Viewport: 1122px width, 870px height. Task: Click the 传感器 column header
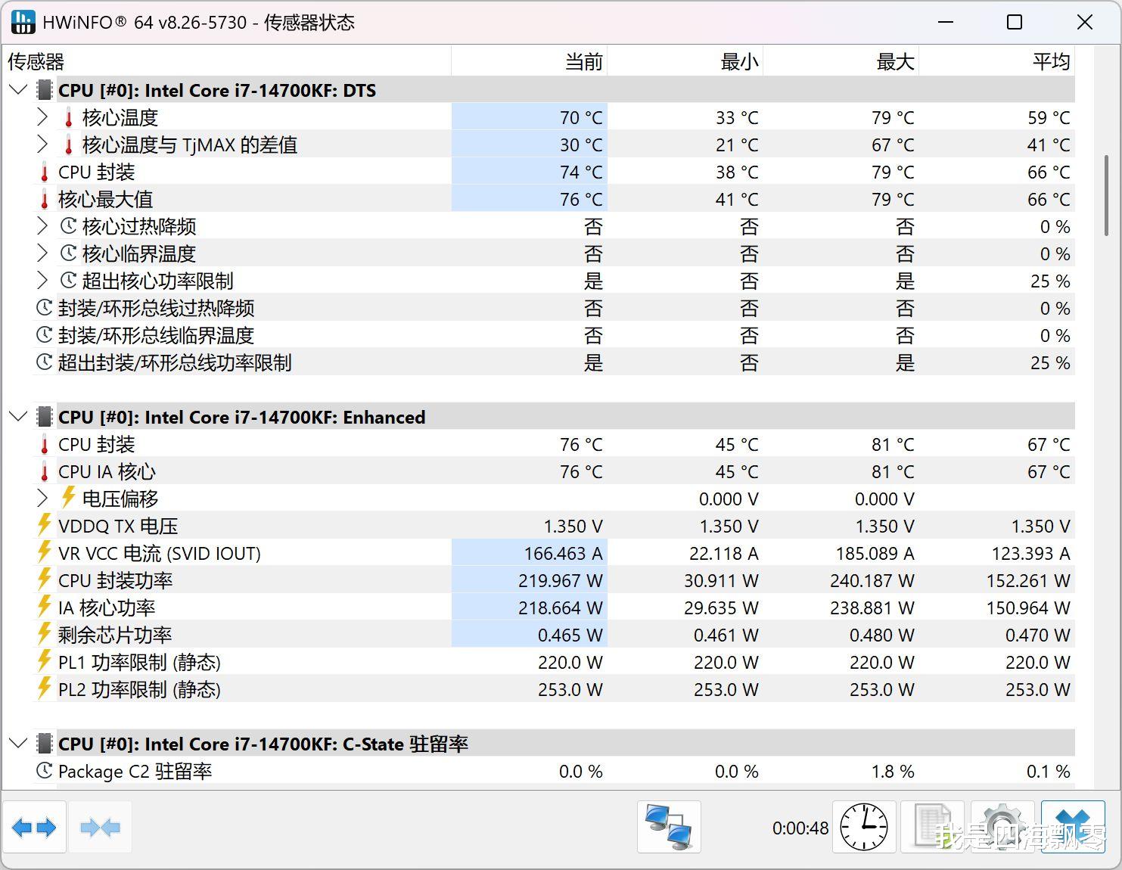click(x=227, y=61)
